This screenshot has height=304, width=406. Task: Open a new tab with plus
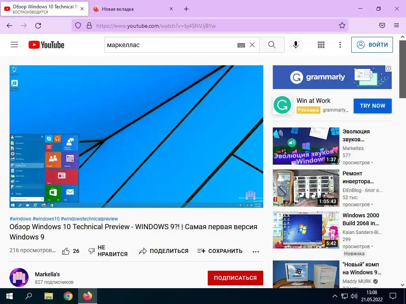(186, 9)
